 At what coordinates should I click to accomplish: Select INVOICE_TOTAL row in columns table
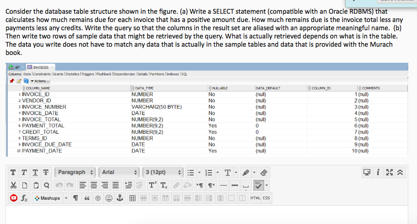coord(207,120)
